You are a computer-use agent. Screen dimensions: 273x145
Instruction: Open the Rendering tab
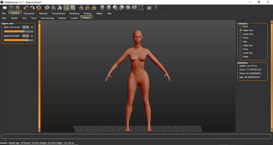(74, 14)
